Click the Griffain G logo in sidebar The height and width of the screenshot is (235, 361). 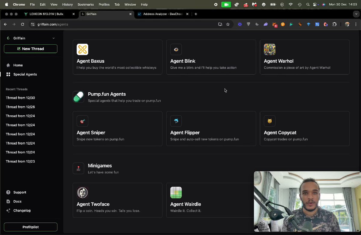pos(8,38)
